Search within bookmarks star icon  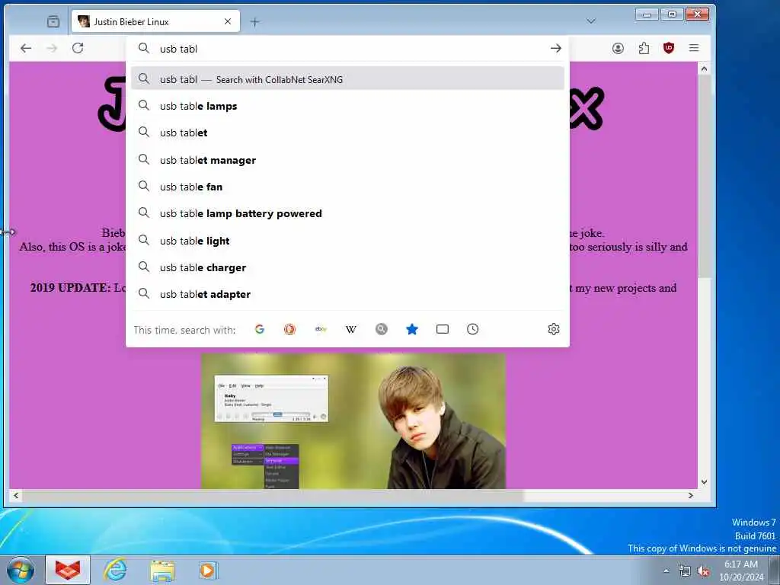pyautogui.click(x=412, y=329)
